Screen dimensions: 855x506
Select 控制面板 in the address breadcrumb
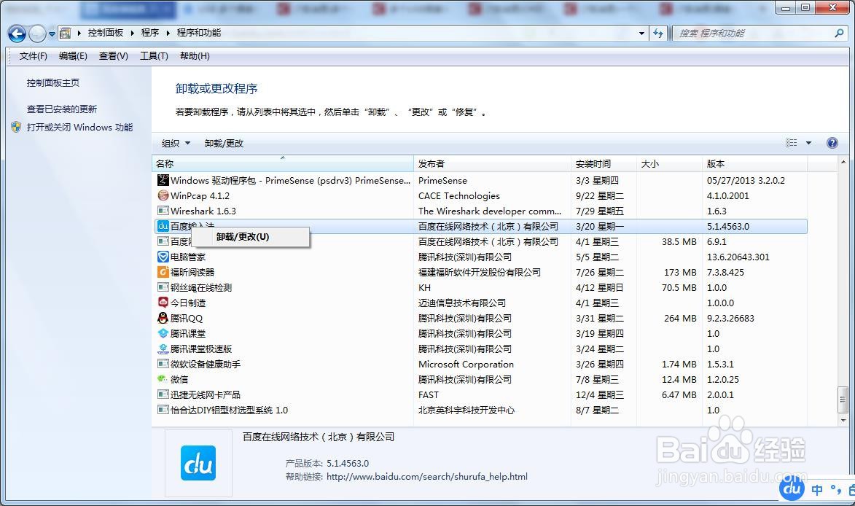105,33
